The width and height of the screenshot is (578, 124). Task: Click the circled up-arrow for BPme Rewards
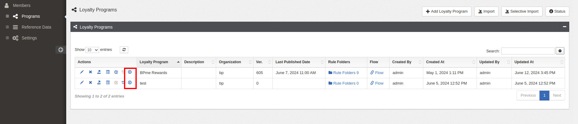click(x=130, y=72)
